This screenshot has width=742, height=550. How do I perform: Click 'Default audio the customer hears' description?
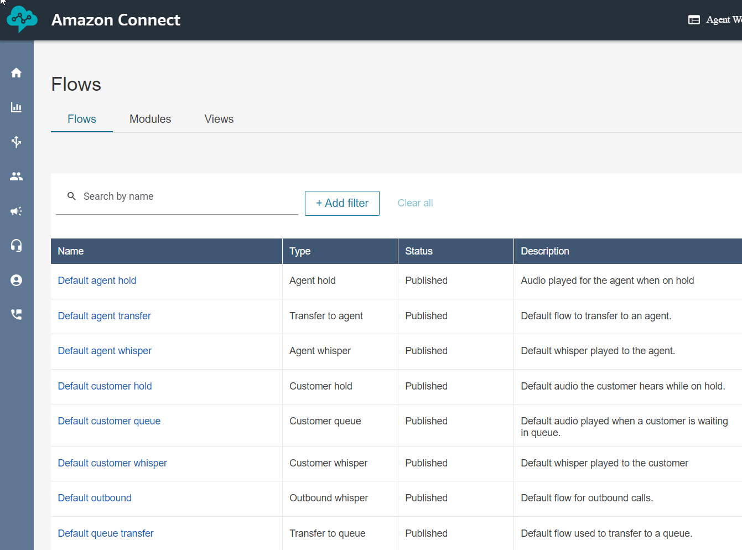coord(622,386)
